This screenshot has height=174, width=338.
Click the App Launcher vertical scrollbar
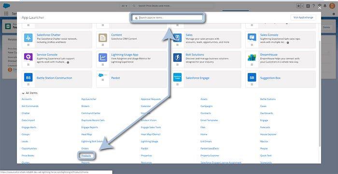click(319, 93)
